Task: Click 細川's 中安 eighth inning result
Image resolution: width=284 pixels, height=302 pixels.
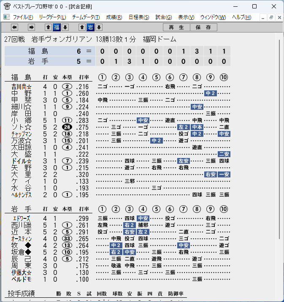Action: (x=197, y=107)
